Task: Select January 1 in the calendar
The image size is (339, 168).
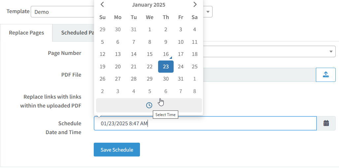Action: 150,30
